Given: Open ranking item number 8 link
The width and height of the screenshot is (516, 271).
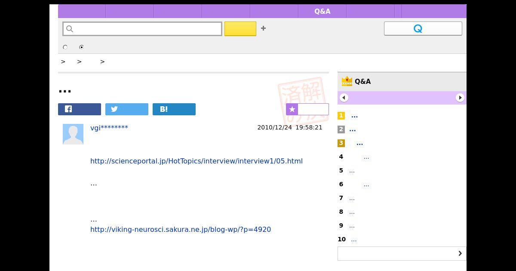Looking at the screenshot, I should pos(352,212).
